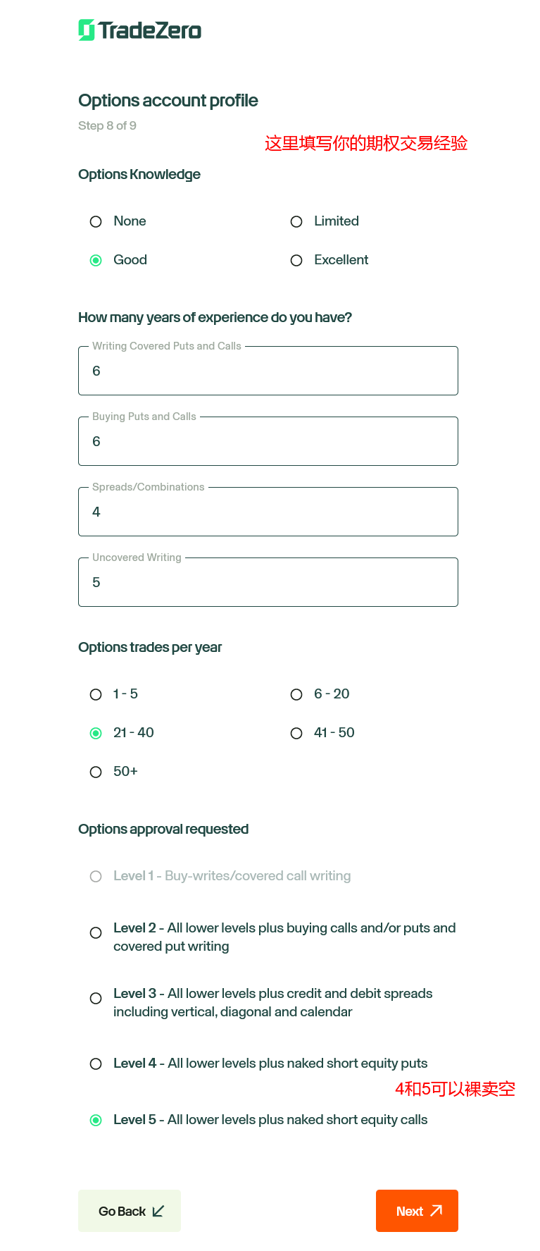Select 50+ options trades per year
Image resolution: width=540 pixels, height=1251 pixels.
tap(96, 772)
